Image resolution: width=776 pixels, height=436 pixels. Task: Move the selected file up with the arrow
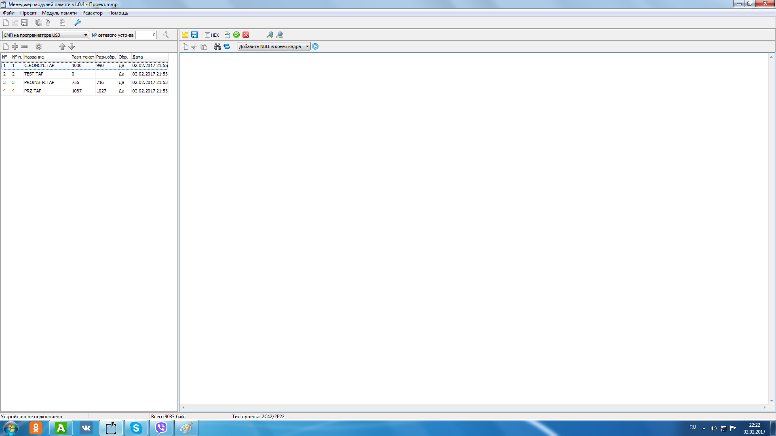pos(62,46)
